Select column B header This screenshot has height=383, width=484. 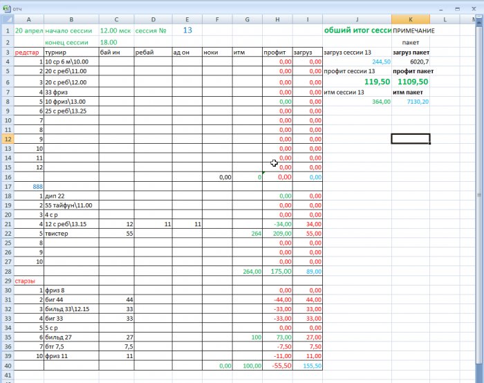tap(71, 19)
